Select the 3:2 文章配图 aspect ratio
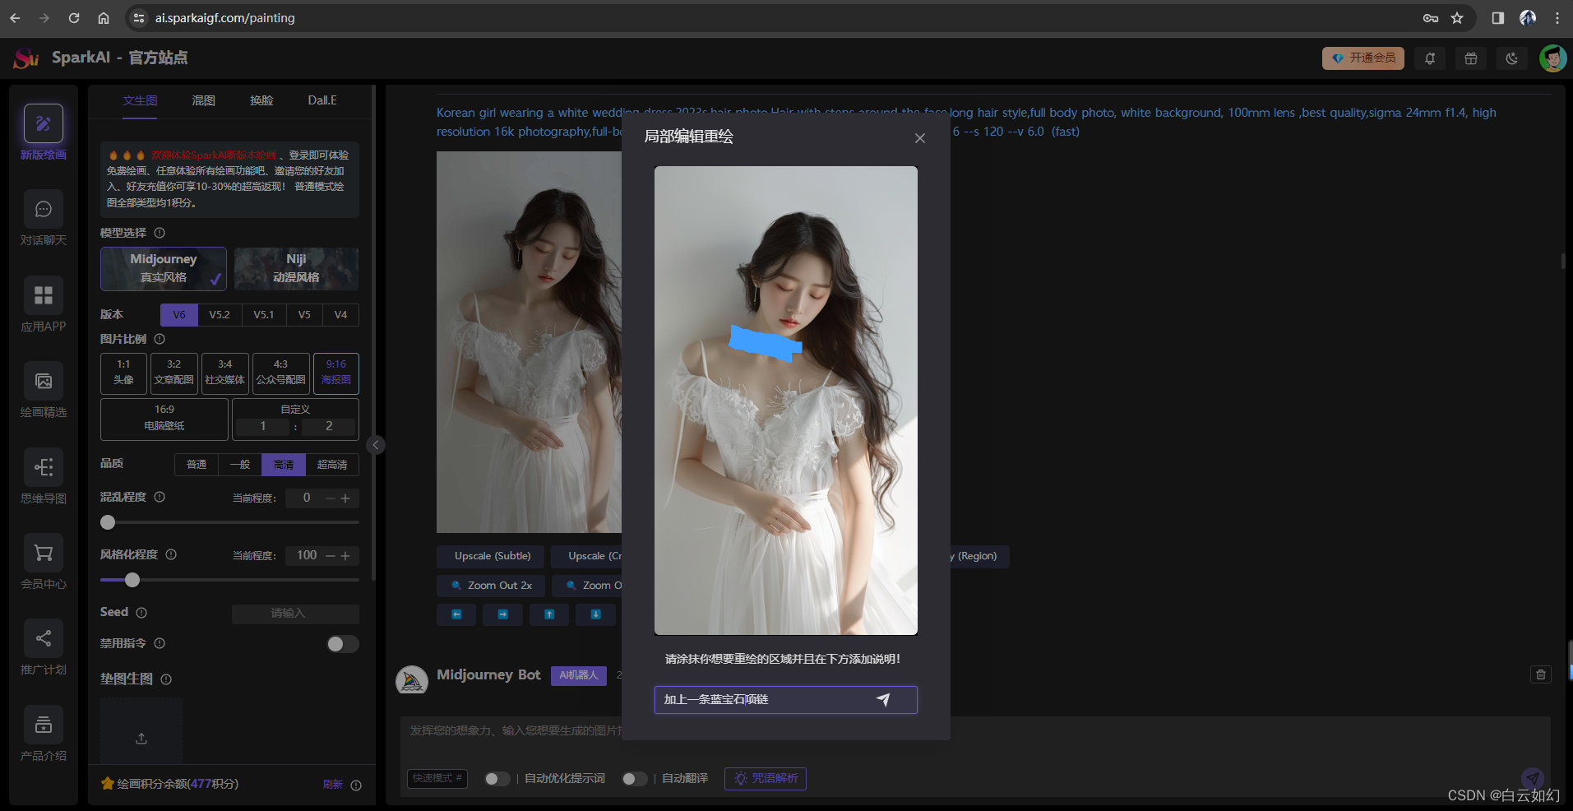The width and height of the screenshot is (1573, 811). pos(174,373)
